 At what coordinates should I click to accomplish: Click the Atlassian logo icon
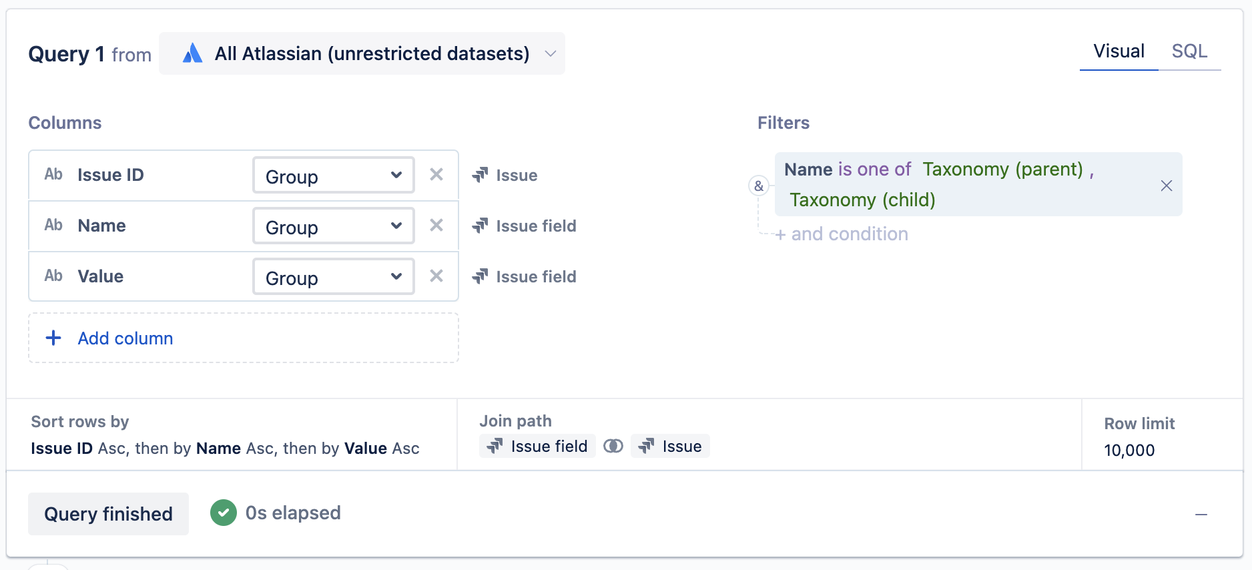coord(192,53)
